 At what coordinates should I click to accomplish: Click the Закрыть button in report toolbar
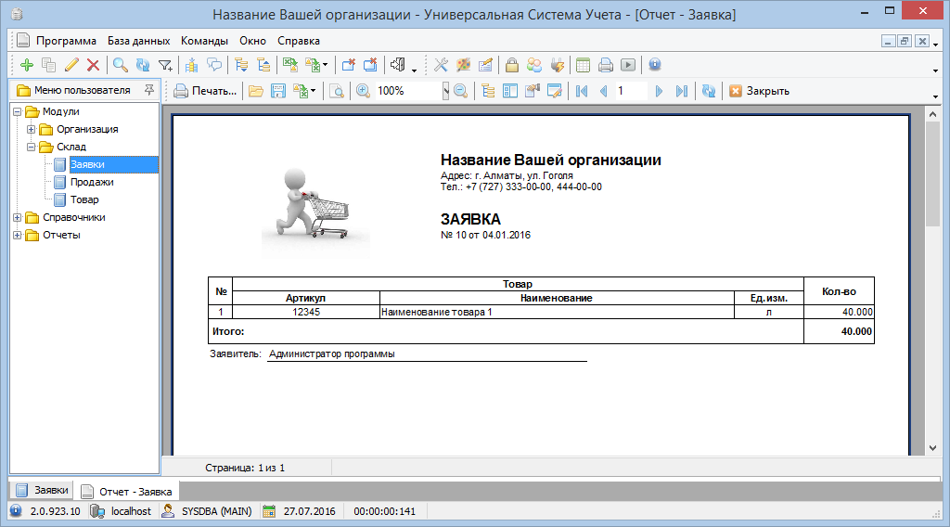[759, 91]
